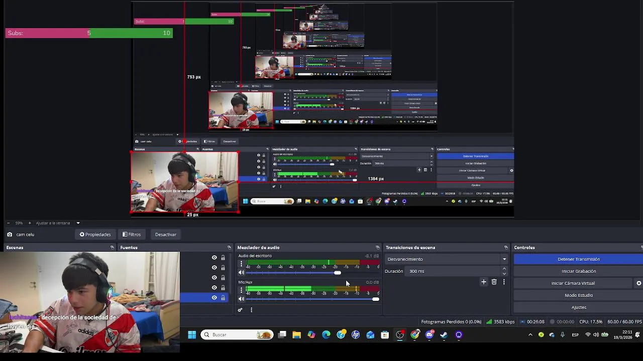Enable Modo Estudio
The width and height of the screenshot is (643, 361).
(578, 295)
